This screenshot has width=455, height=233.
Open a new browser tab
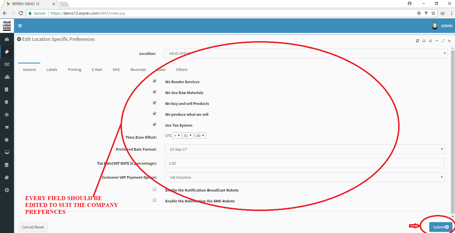point(64,4)
